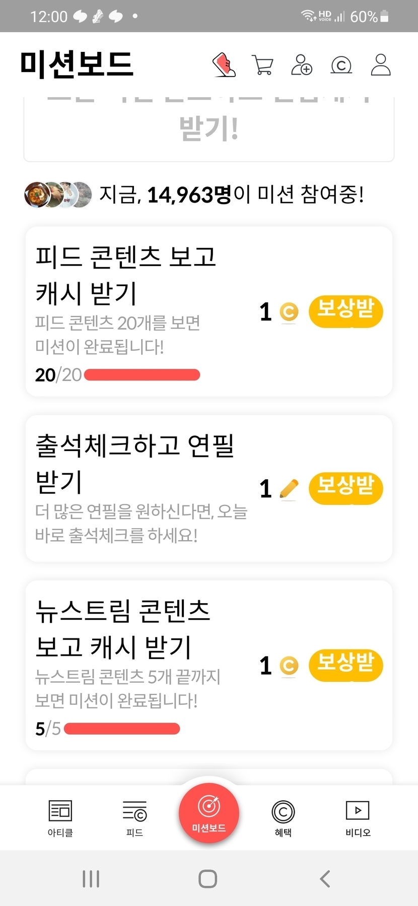The height and width of the screenshot is (906, 418).
Task: Open the profile account icon
Action: click(381, 65)
